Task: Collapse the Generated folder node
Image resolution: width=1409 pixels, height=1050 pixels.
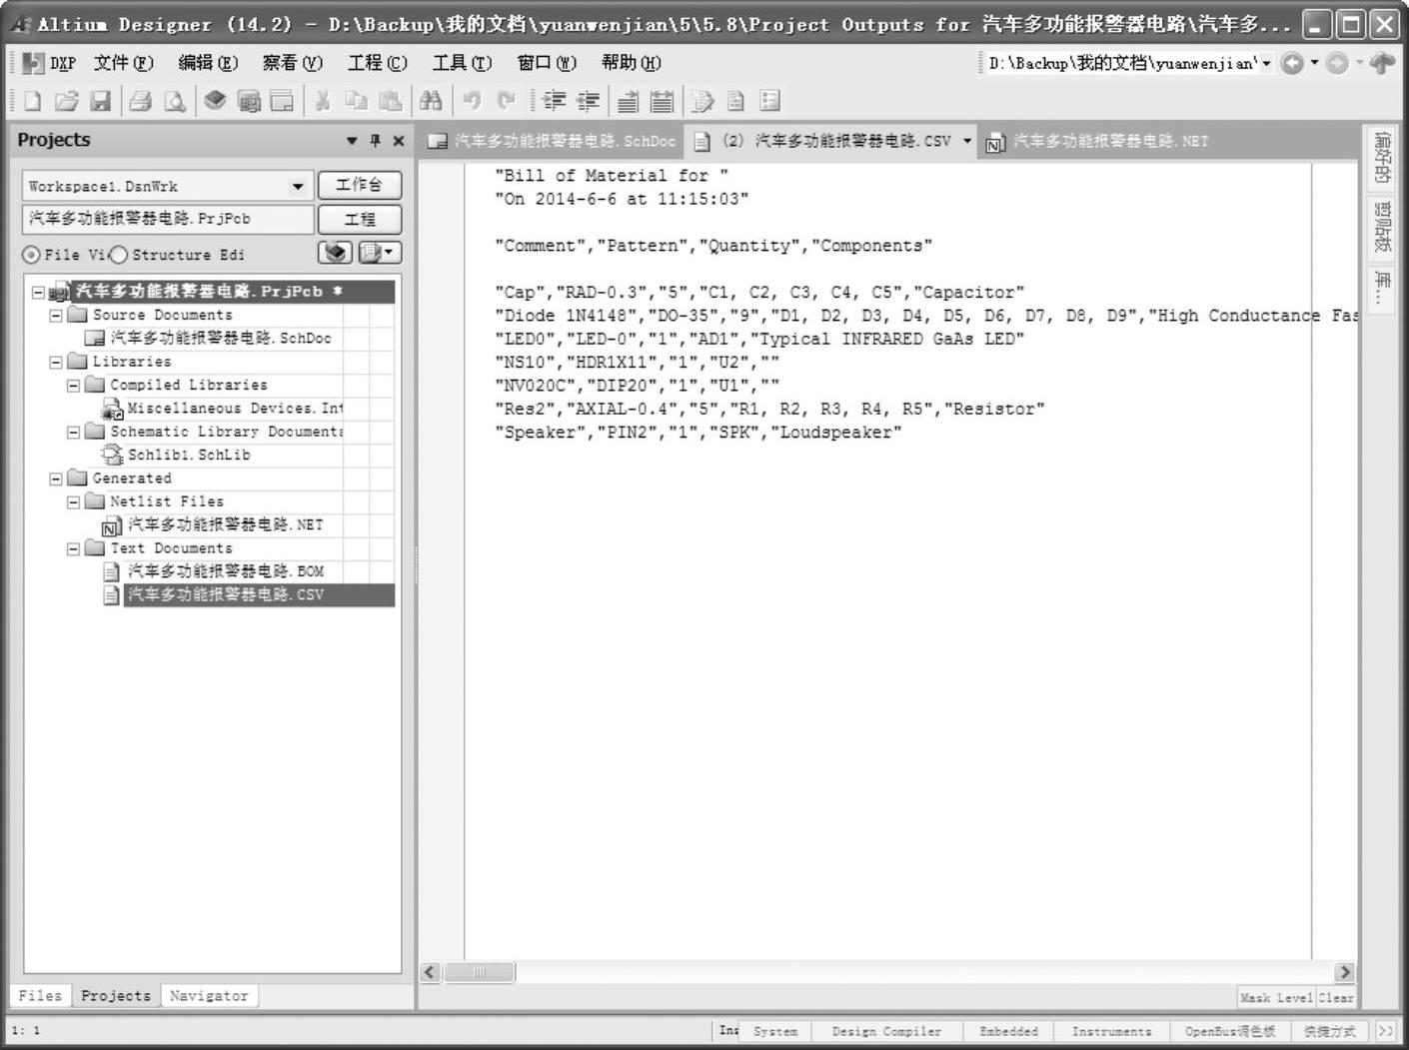Action: click(x=56, y=479)
